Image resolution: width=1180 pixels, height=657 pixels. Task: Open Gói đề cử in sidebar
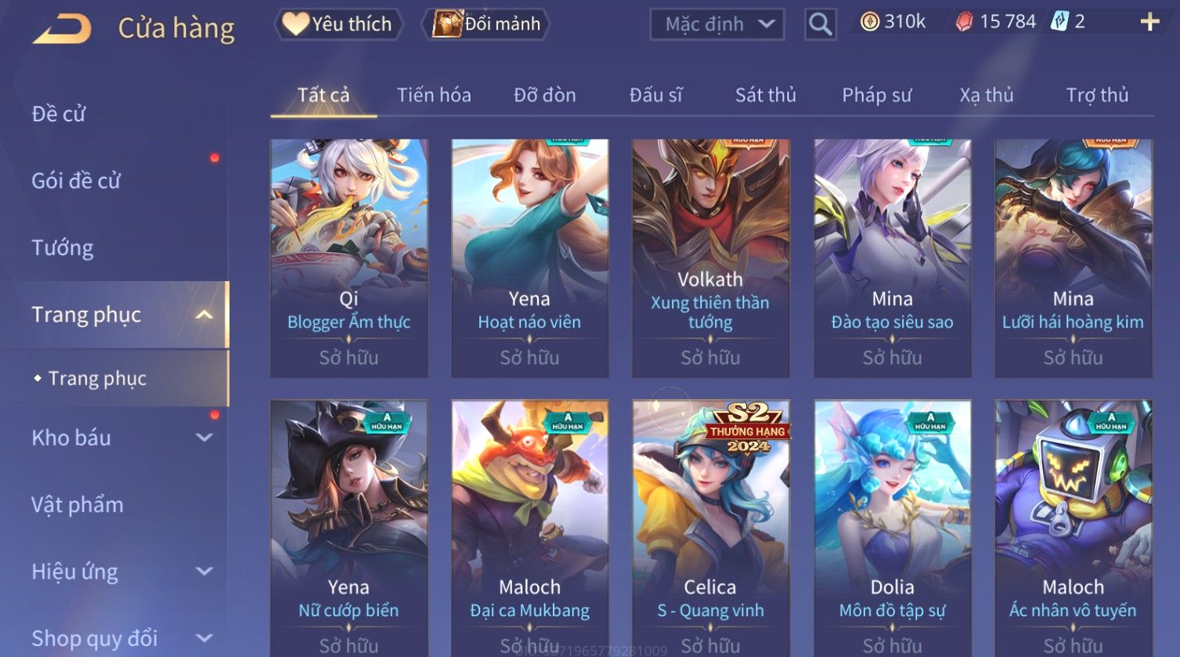(x=76, y=181)
